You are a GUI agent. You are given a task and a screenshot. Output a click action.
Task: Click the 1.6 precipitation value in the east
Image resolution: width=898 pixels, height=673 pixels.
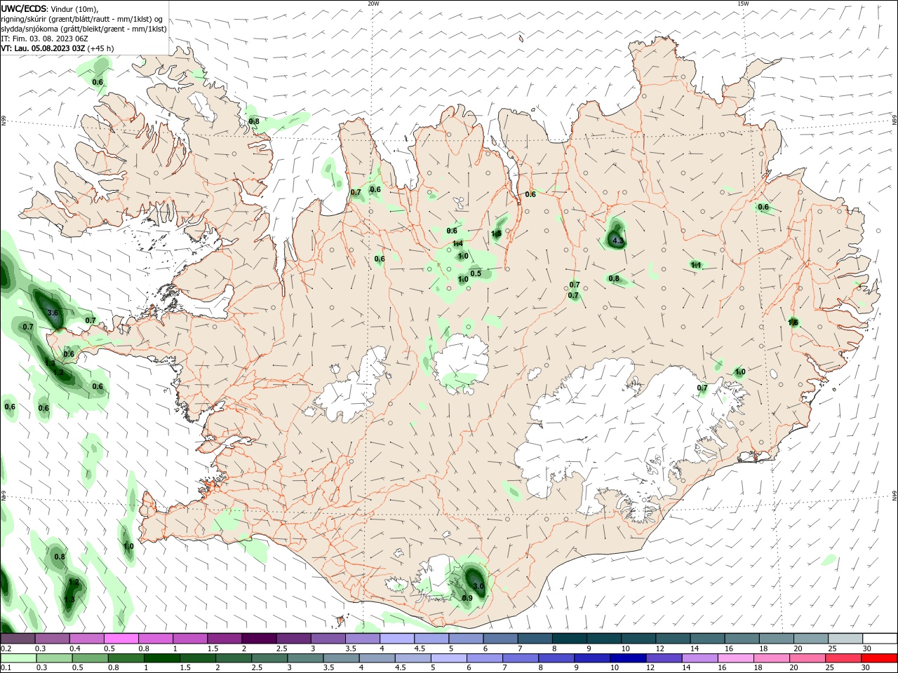793,322
